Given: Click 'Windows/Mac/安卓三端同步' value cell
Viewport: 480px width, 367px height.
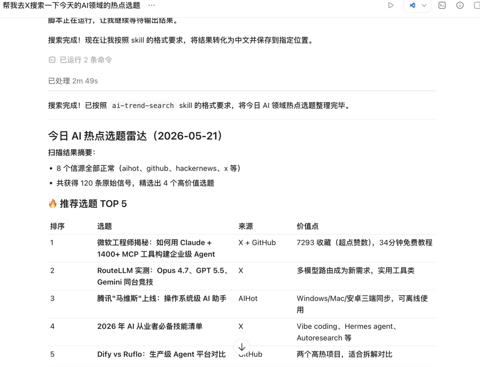Looking at the screenshot, I should 362,304.
